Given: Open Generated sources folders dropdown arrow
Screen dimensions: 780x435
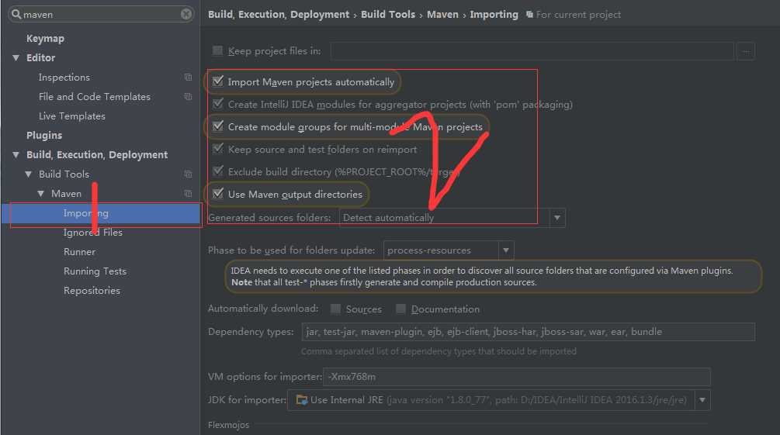Looking at the screenshot, I should pos(557,218).
